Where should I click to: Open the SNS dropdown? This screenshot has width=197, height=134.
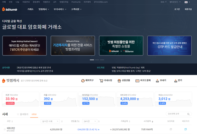[163, 2]
